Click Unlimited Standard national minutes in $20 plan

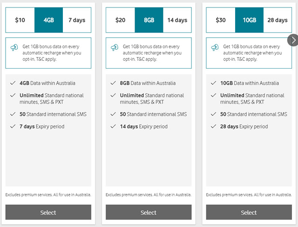coord(152,98)
